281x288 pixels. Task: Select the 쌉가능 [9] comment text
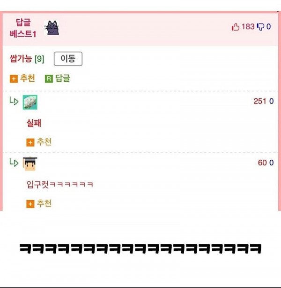[x=27, y=59]
